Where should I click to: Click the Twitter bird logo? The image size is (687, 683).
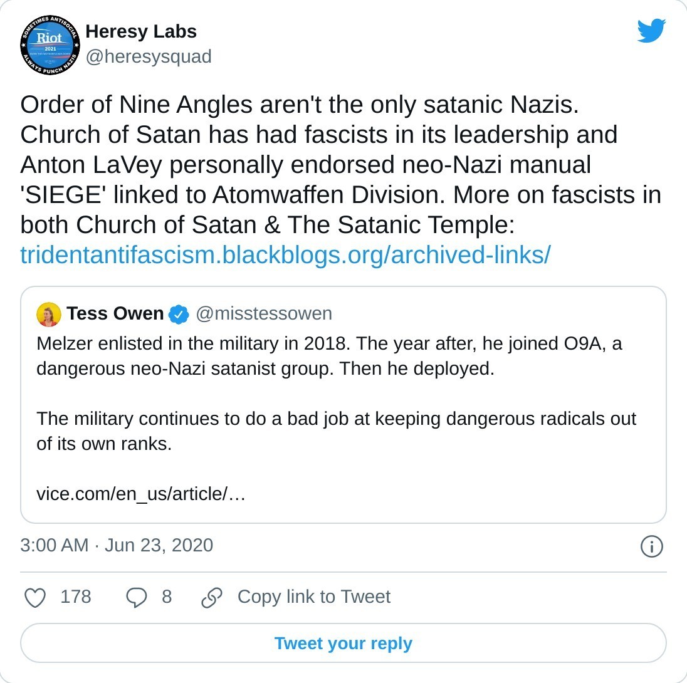click(x=651, y=31)
